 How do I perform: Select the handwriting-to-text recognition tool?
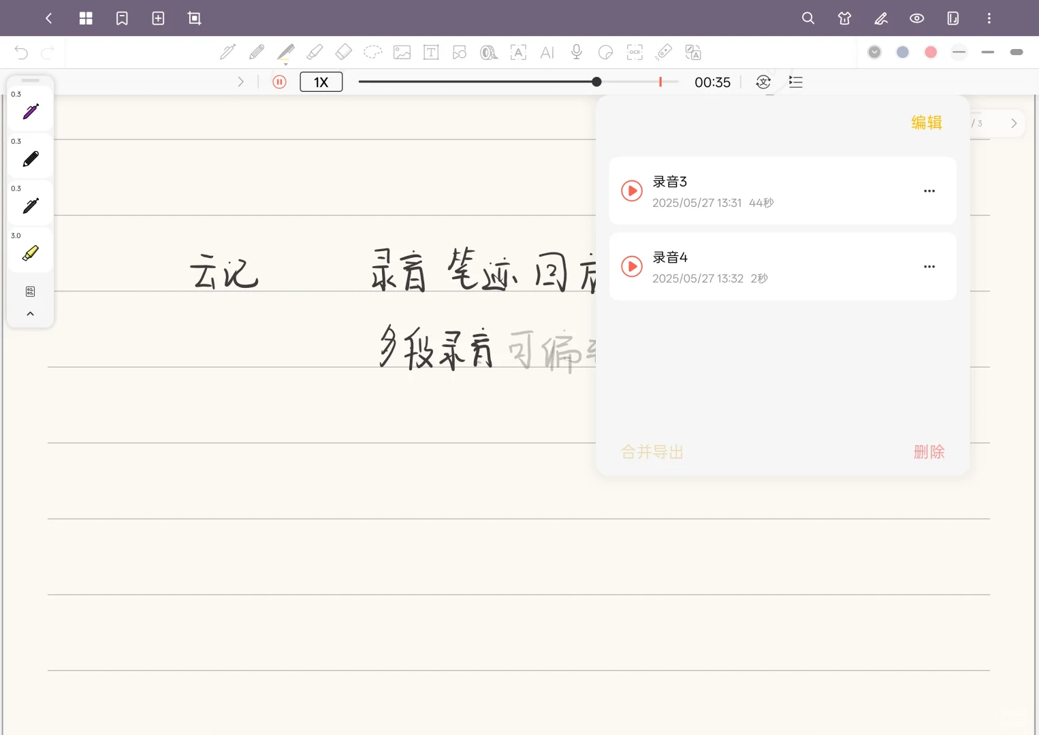[518, 52]
